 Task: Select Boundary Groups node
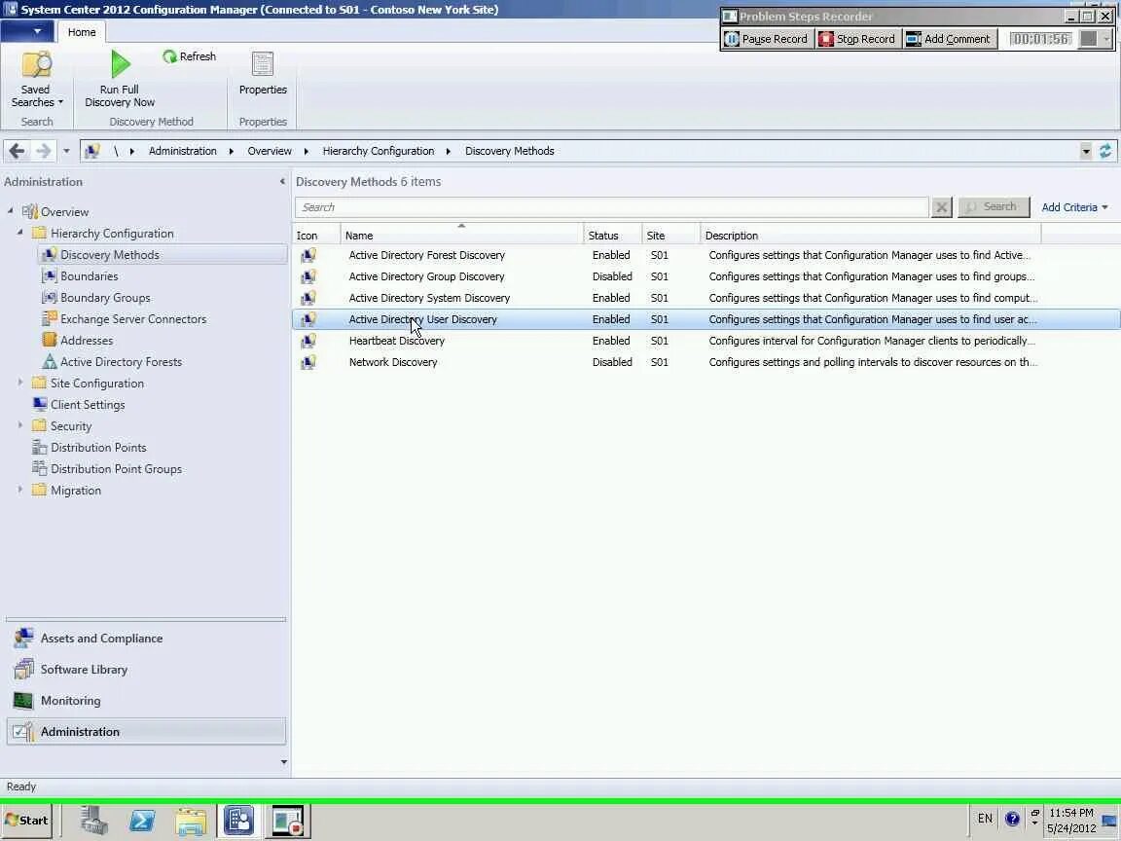[x=104, y=298]
